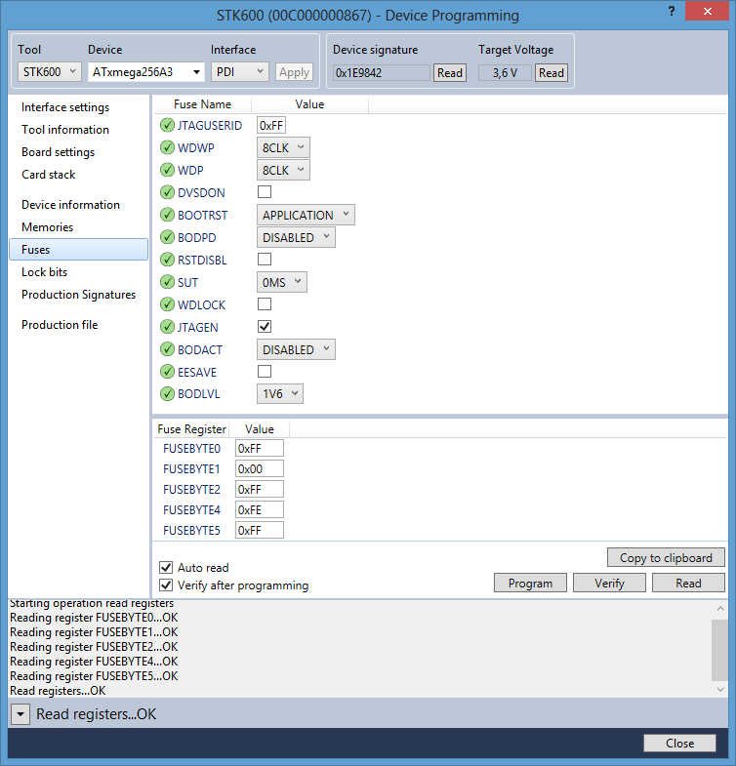The width and height of the screenshot is (736, 766).
Task: Click the green check icon beside WDP
Action: 167,170
